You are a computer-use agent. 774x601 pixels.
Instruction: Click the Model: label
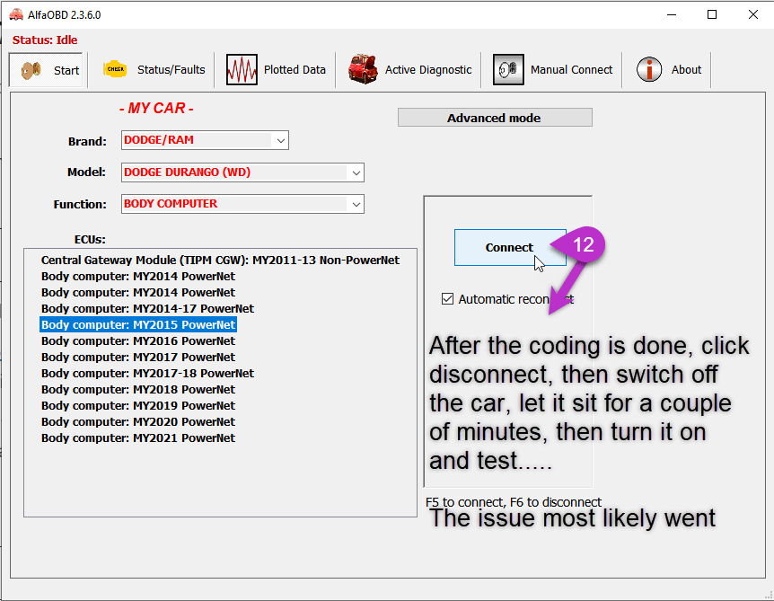pyautogui.click(x=86, y=172)
